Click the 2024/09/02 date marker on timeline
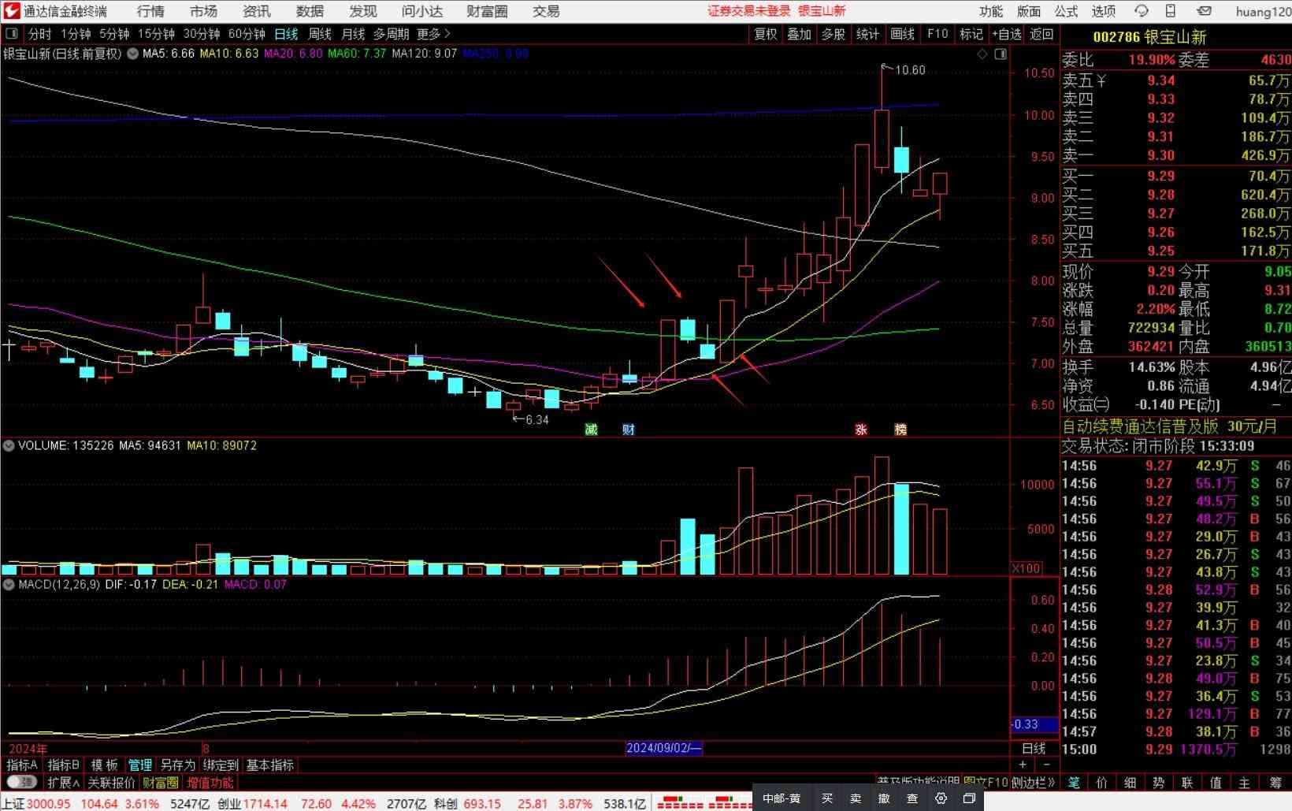 click(663, 748)
